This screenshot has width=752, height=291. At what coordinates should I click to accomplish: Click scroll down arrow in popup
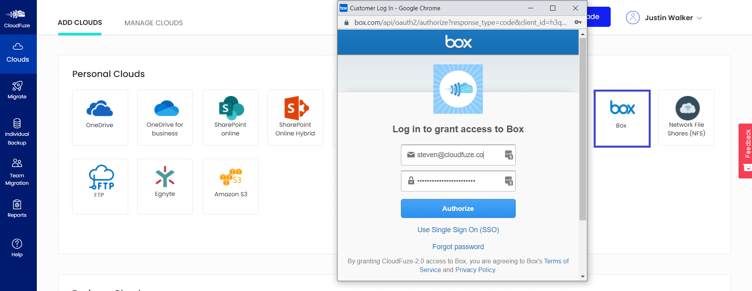(x=583, y=277)
